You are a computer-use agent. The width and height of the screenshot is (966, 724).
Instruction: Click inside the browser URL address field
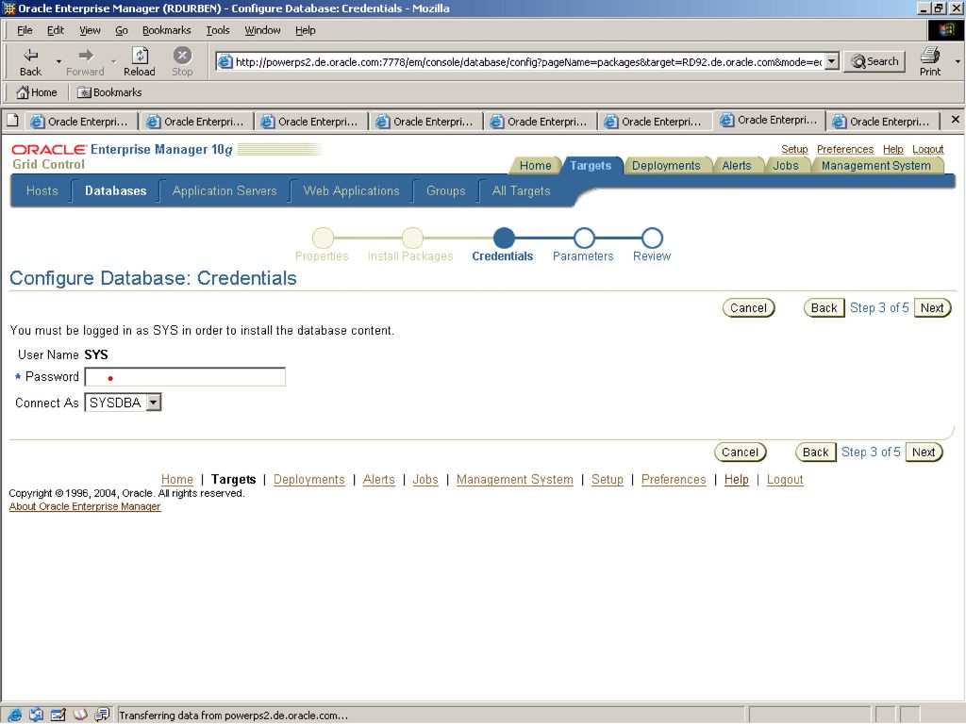click(527, 61)
